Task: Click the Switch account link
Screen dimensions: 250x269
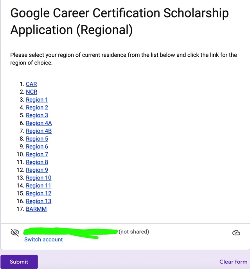Action: pos(43,240)
